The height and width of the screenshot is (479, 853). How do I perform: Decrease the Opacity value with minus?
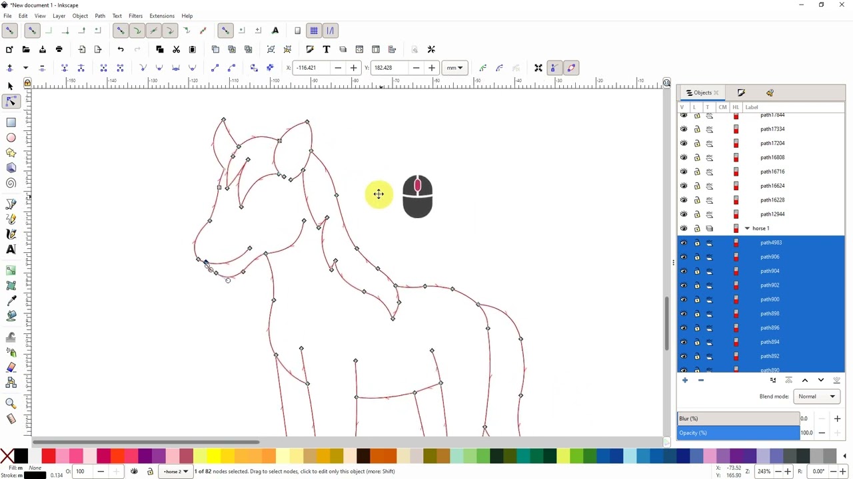[822, 433]
